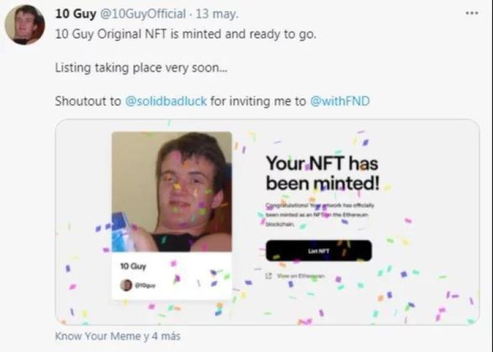Image resolution: width=493 pixels, height=352 pixels.
Task: Click the Congratulations description paragraph
Action: pos(320,215)
